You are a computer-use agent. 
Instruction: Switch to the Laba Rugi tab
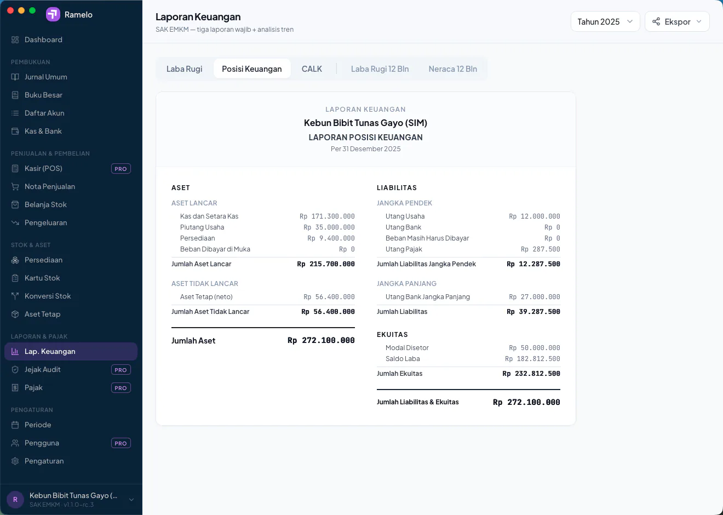click(185, 69)
